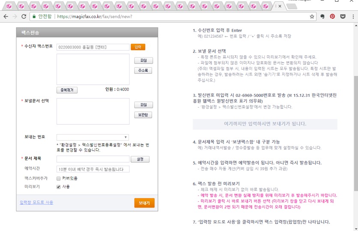The height and width of the screenshot is (231, 358).
Task: Click the 입력창 모드로 사용 link
Action: click(36, 202)
